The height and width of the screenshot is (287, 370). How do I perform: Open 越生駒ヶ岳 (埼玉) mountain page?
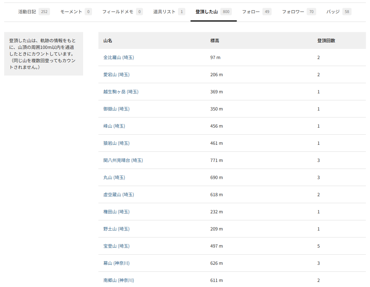tap(121, 92)
